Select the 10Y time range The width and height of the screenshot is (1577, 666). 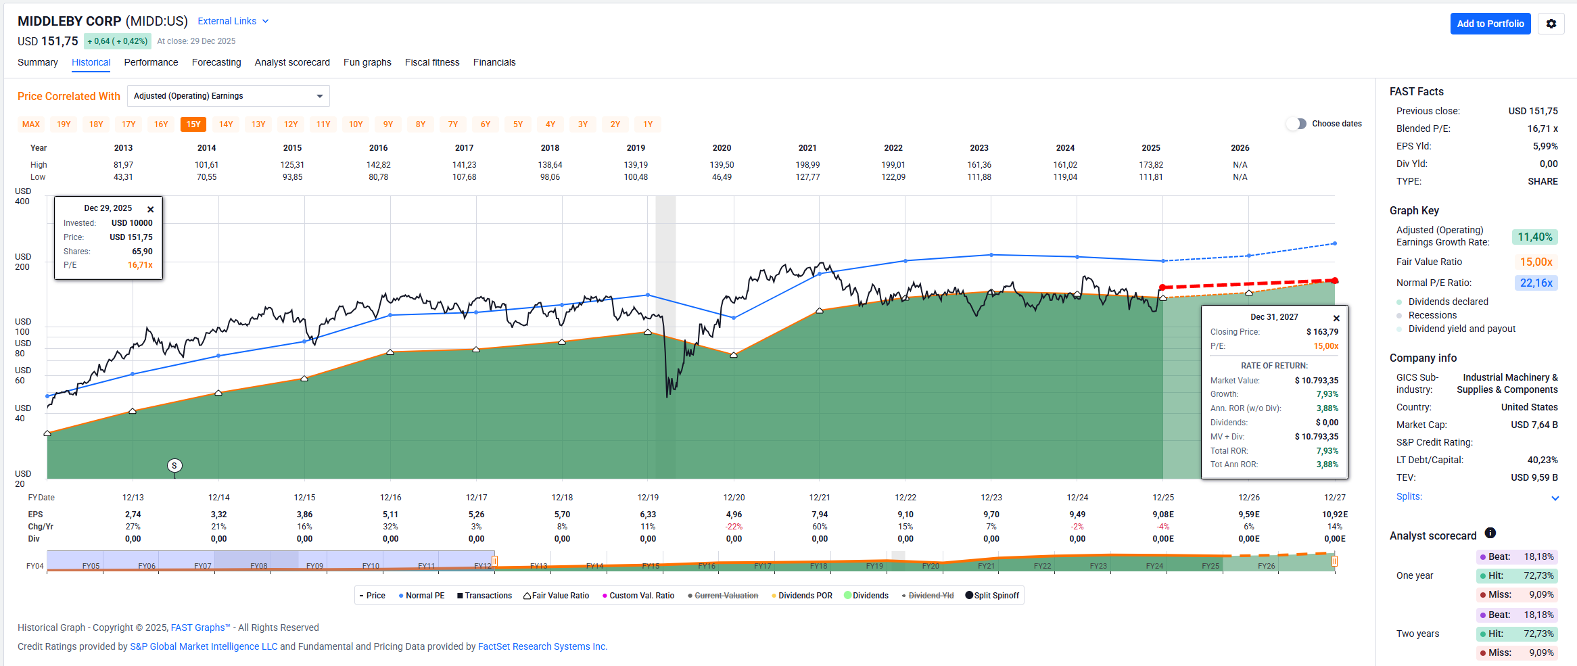[356, 124]
